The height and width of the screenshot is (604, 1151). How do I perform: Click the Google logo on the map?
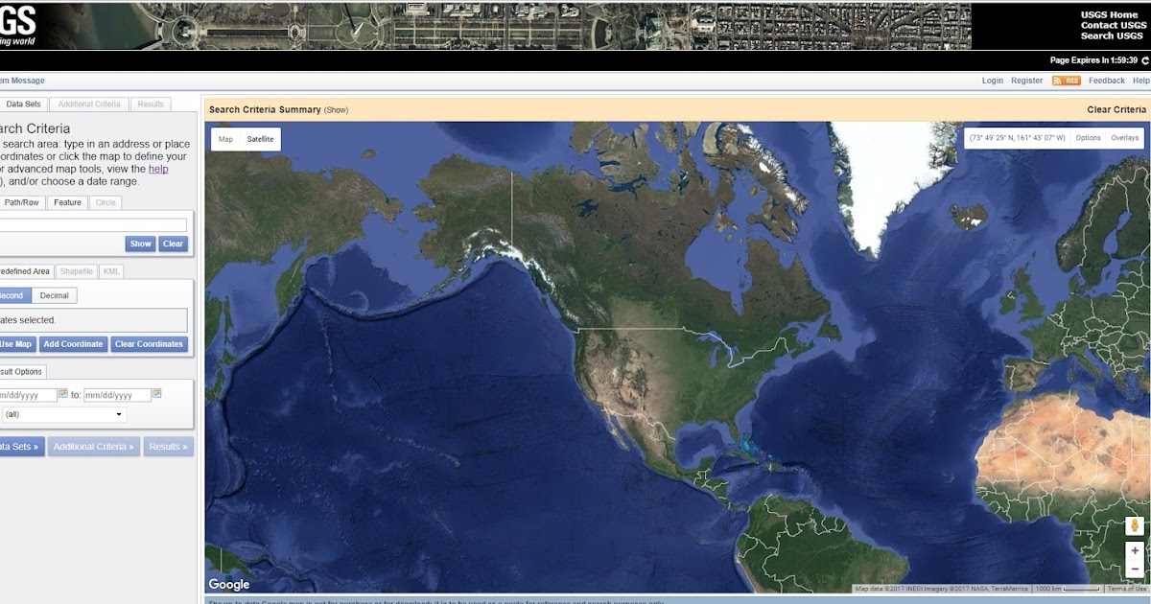coord(227,584)
